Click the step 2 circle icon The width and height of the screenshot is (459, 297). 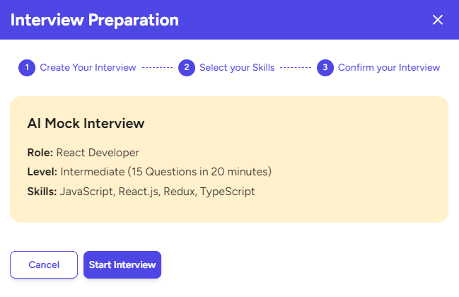point(187,68)
